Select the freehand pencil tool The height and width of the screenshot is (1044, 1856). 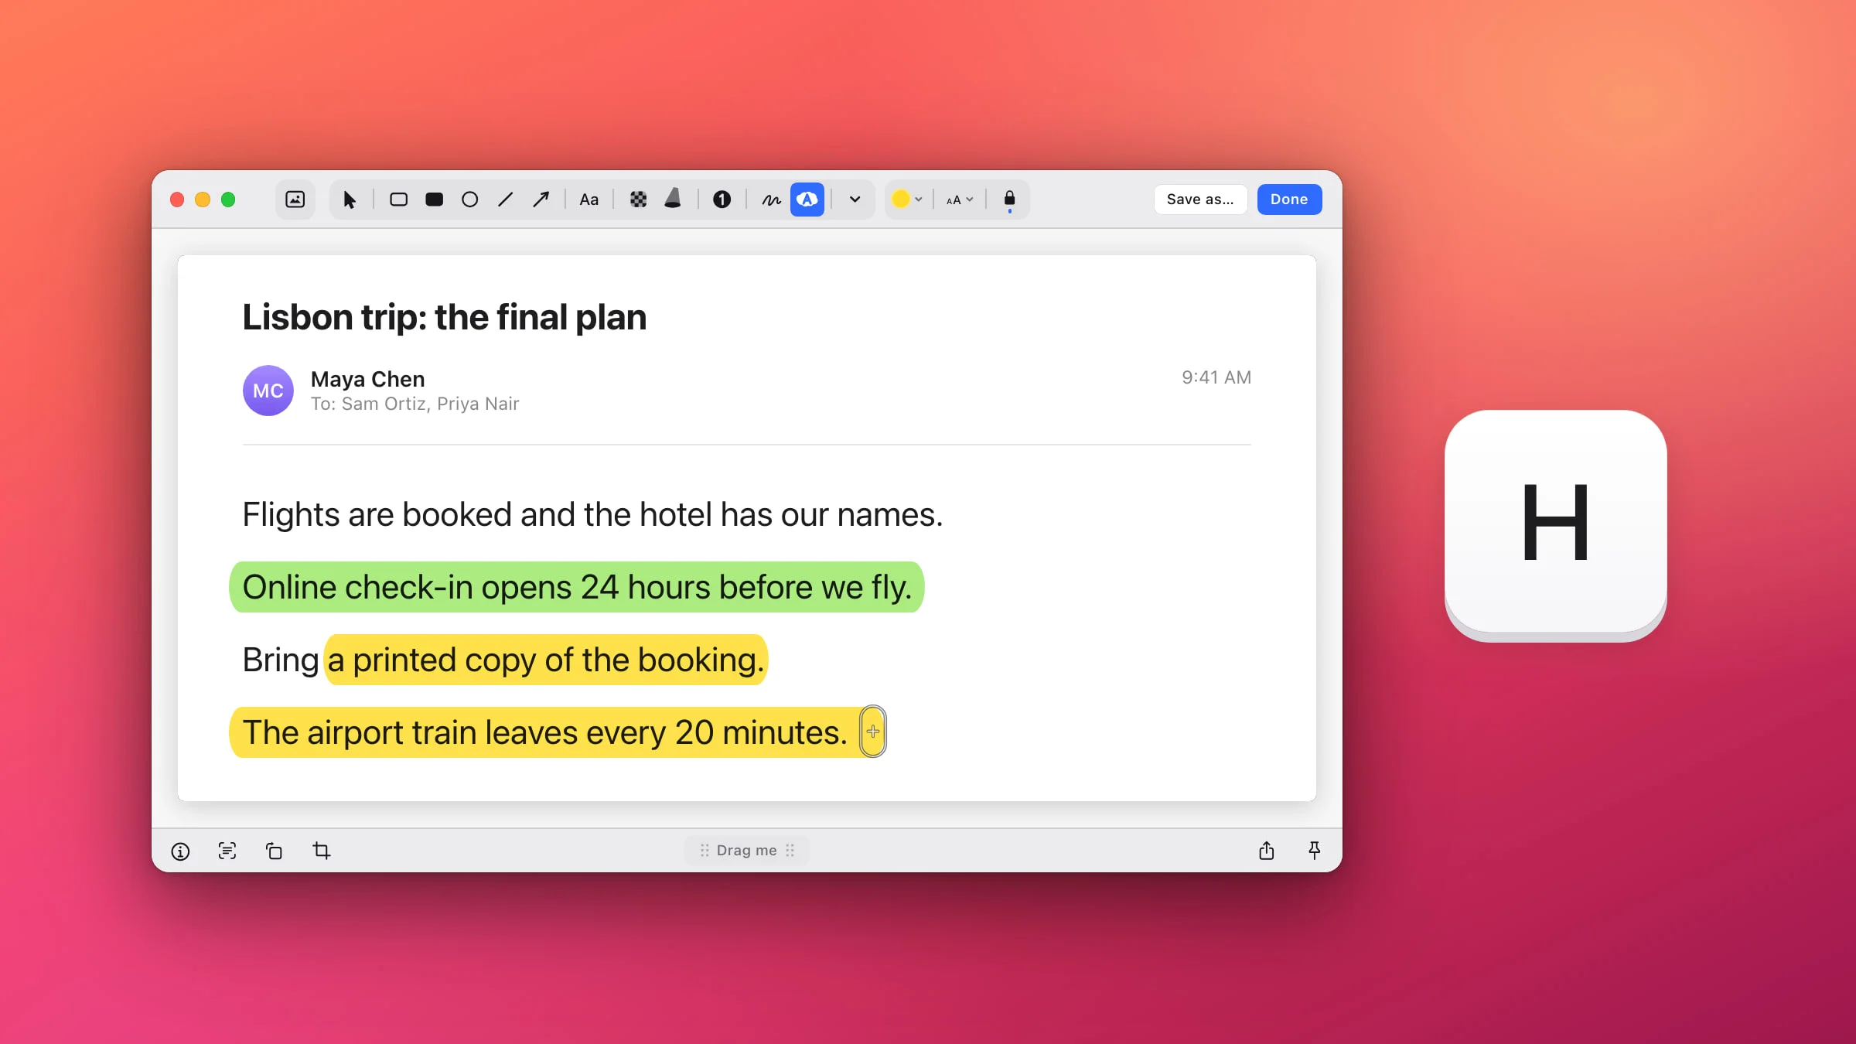coord(771,200)
